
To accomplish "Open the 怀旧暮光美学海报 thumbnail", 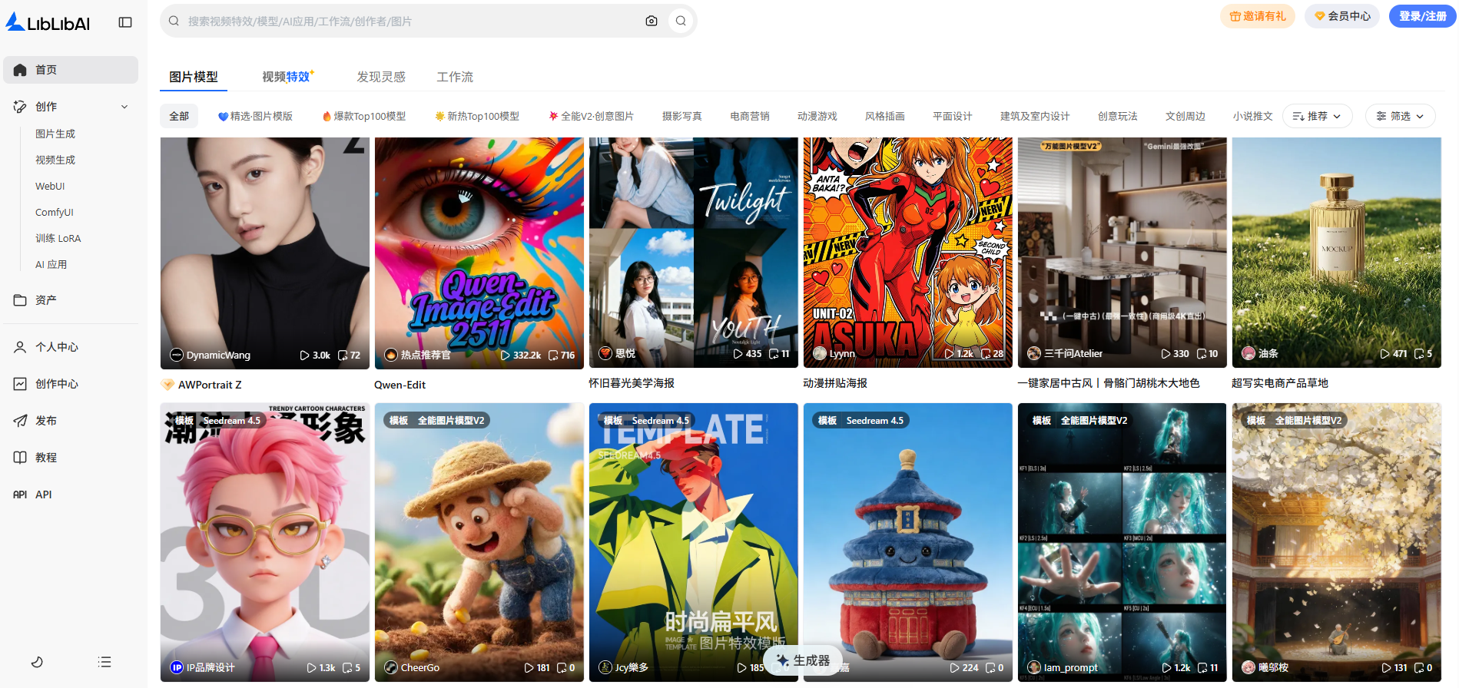I will pos(694,253).
